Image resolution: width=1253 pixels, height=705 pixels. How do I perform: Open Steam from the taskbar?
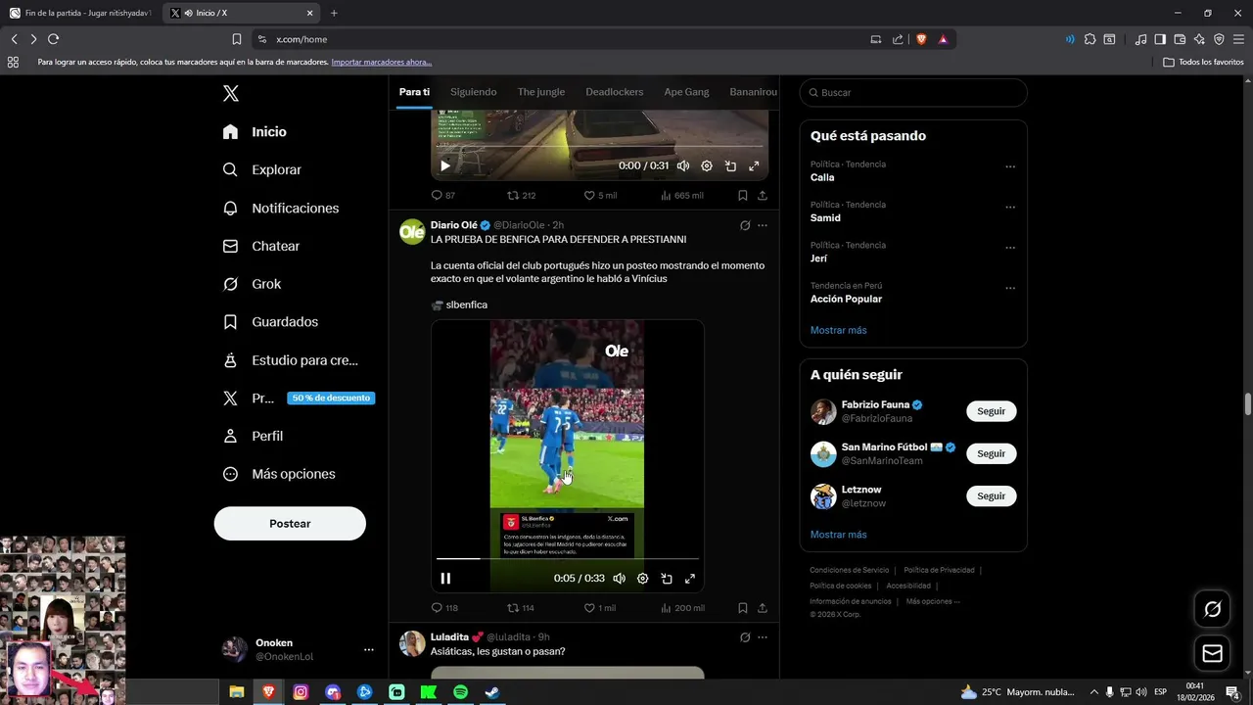tap(492, 692)
